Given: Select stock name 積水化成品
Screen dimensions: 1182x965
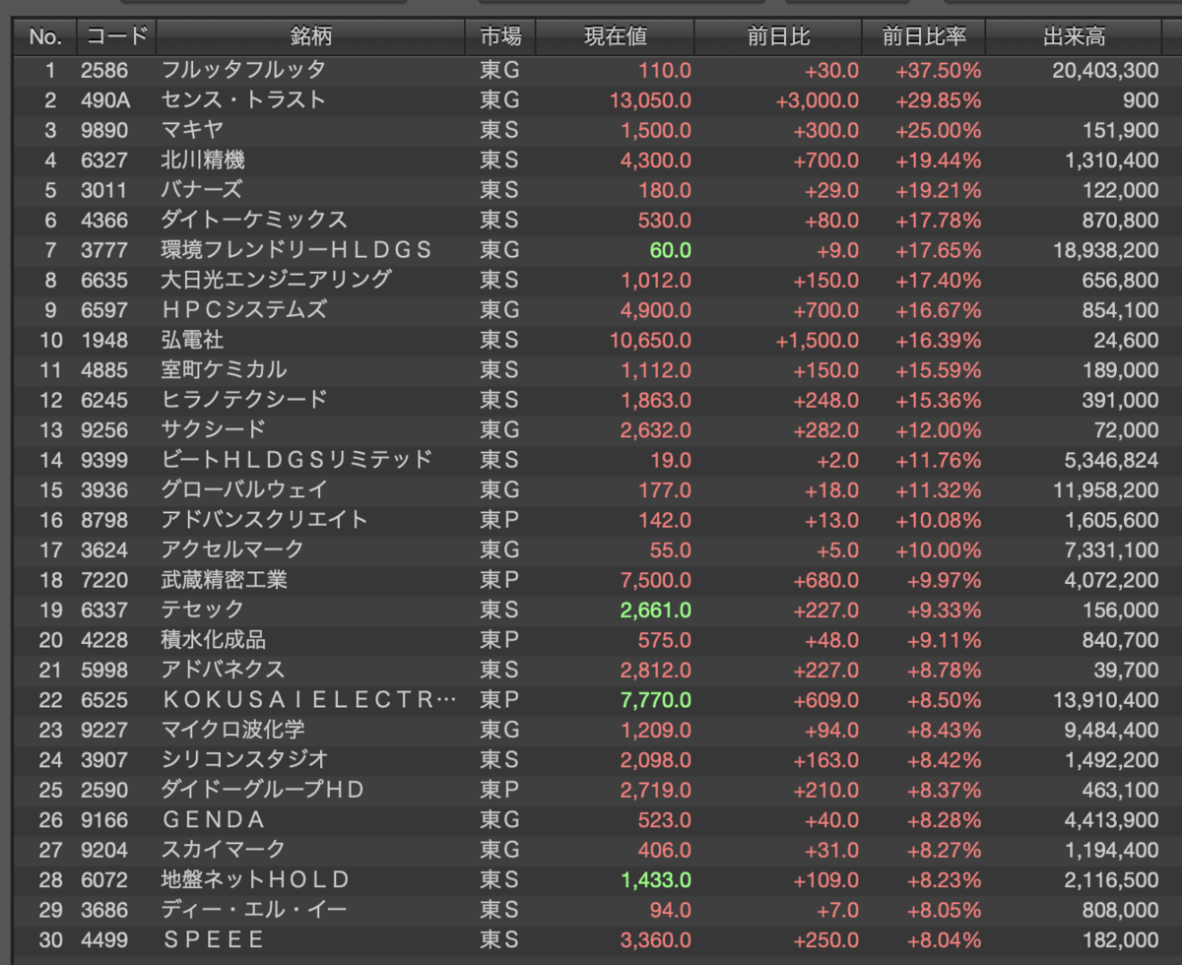Looking at the screenshot, I should (213, 639).
